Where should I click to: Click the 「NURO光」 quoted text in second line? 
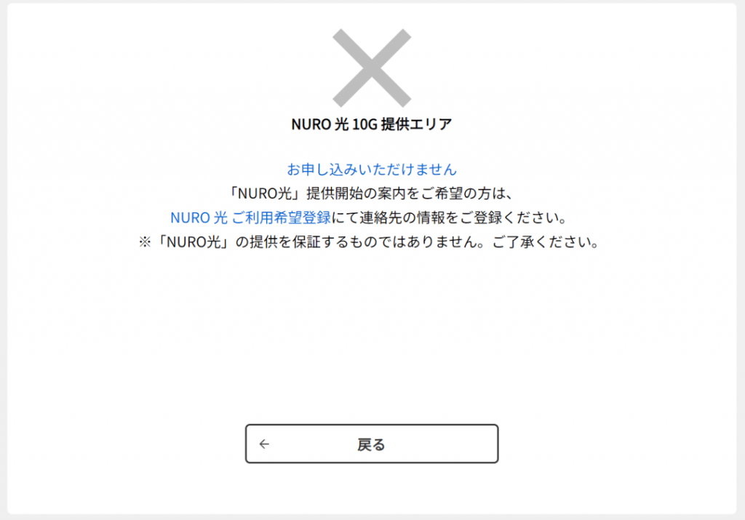tap(266, 193)
